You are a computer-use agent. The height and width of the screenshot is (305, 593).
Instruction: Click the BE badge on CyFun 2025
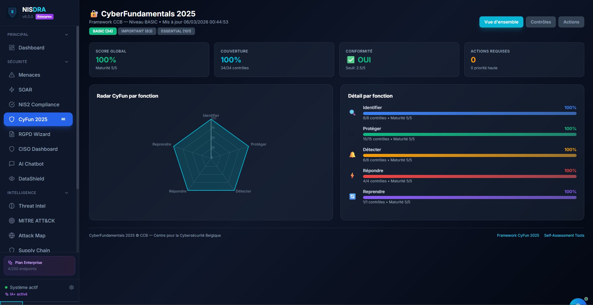[63, 119]
